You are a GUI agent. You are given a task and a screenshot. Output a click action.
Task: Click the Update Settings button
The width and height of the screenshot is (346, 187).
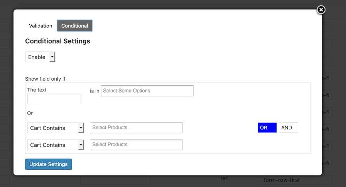pos(49,164)
